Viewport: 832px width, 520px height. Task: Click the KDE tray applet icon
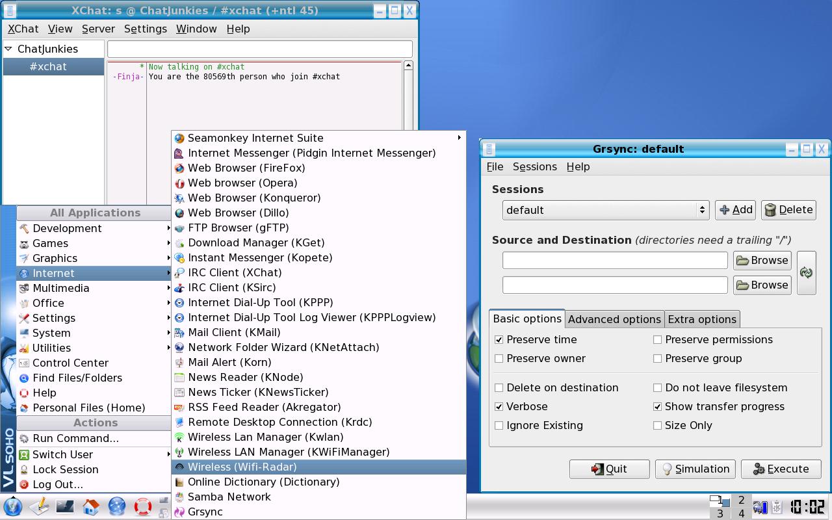coord(775,506)
